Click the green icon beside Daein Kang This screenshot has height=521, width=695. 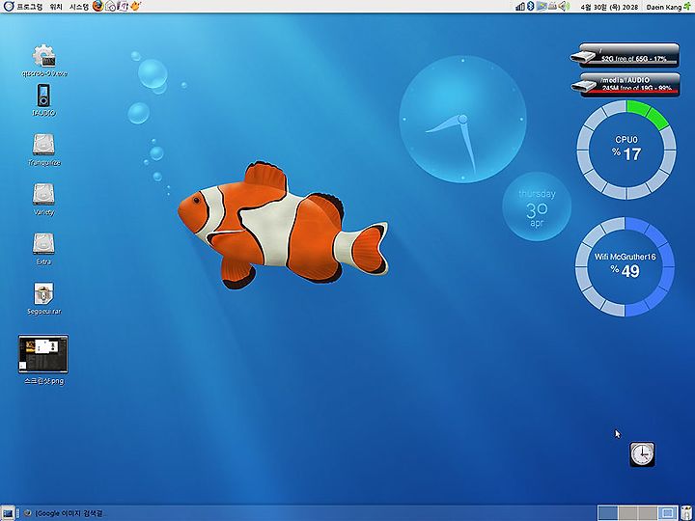pos(687,6)
